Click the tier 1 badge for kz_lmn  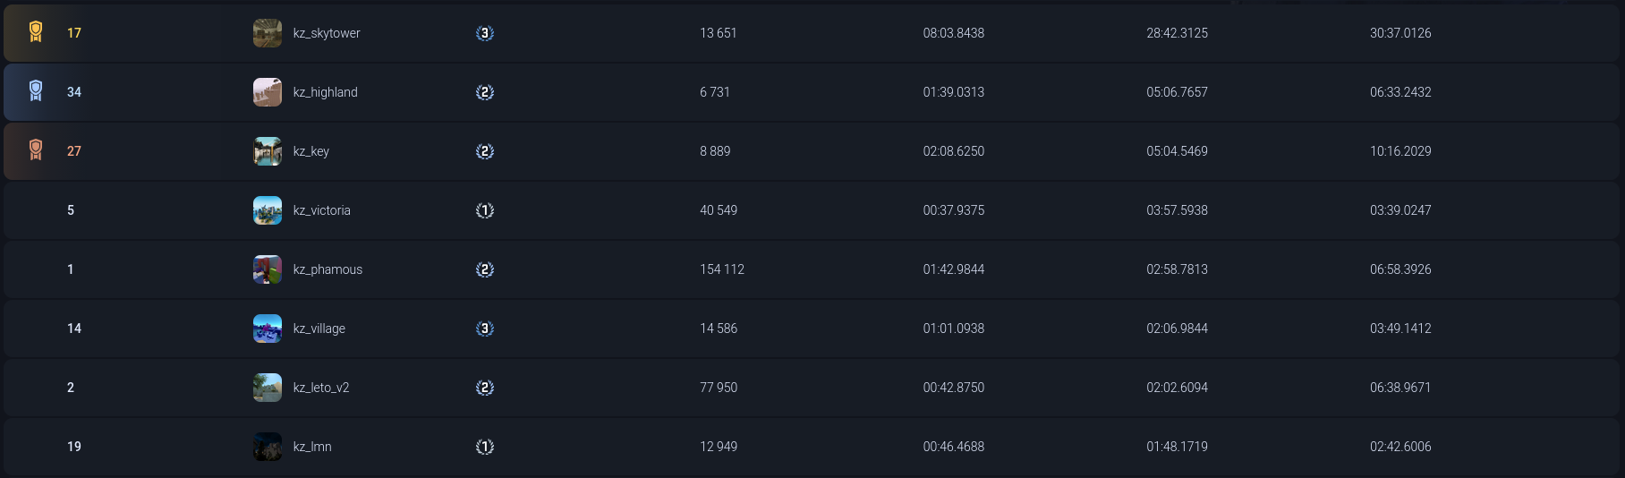pyautogui.click(x=485, y=447)
